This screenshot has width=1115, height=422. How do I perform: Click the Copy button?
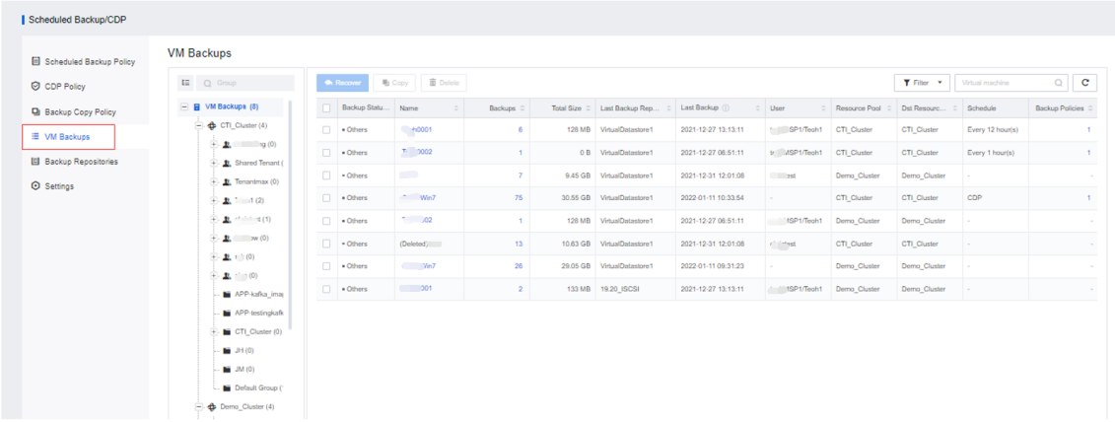coord(394,83)
